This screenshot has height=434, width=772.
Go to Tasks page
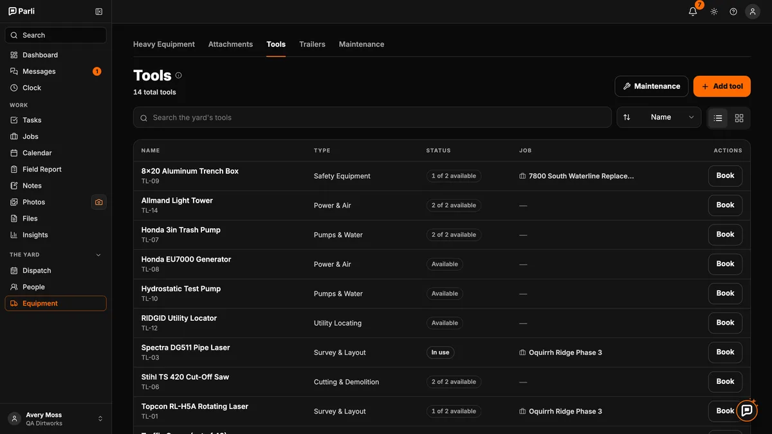pos(56,120)
